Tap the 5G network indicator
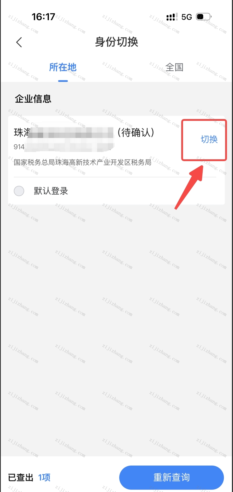This screenshot has height=492, width=233. 187,17
